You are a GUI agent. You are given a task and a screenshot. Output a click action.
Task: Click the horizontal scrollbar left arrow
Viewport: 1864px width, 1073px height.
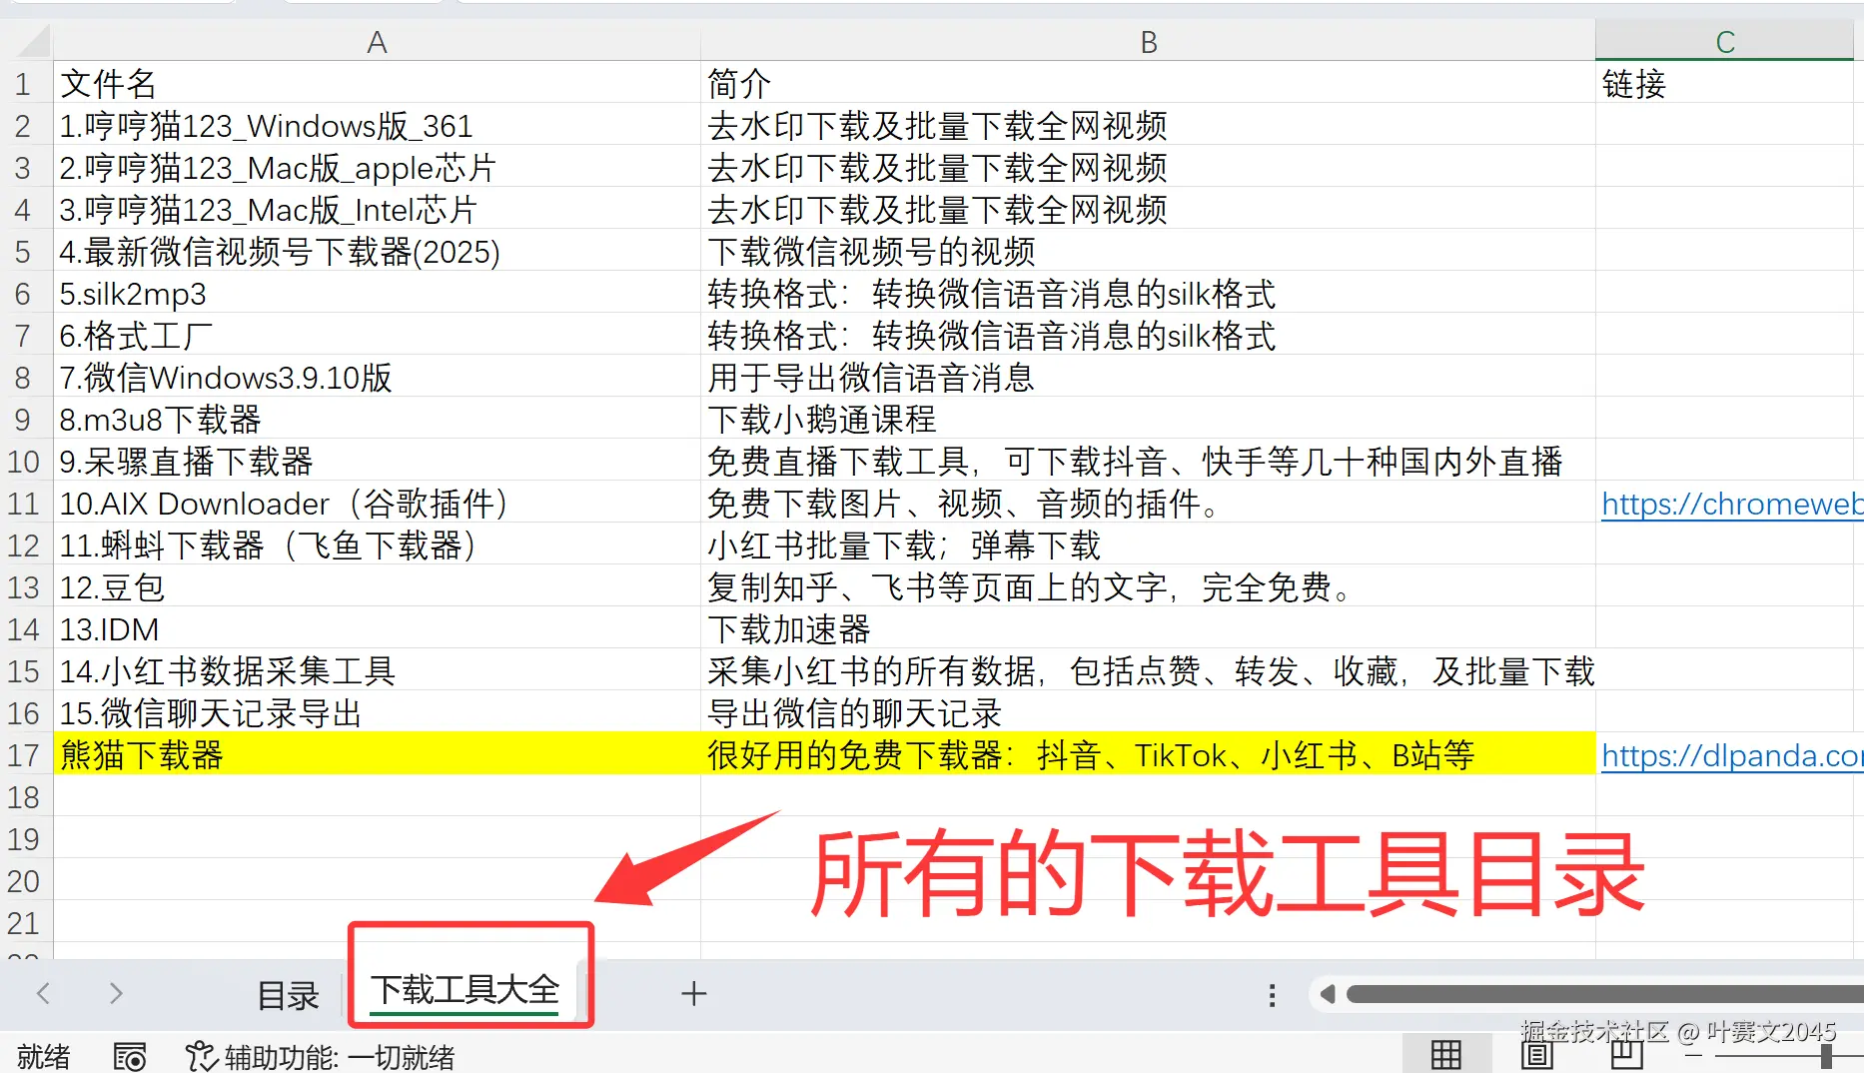coord(1328,994)
